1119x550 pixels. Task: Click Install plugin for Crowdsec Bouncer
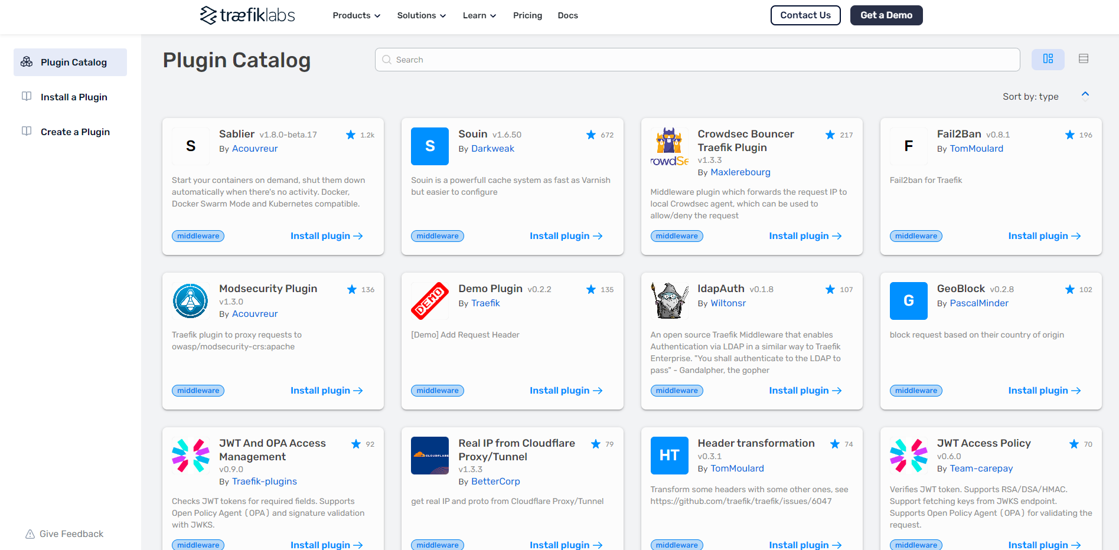click(805, 236)
